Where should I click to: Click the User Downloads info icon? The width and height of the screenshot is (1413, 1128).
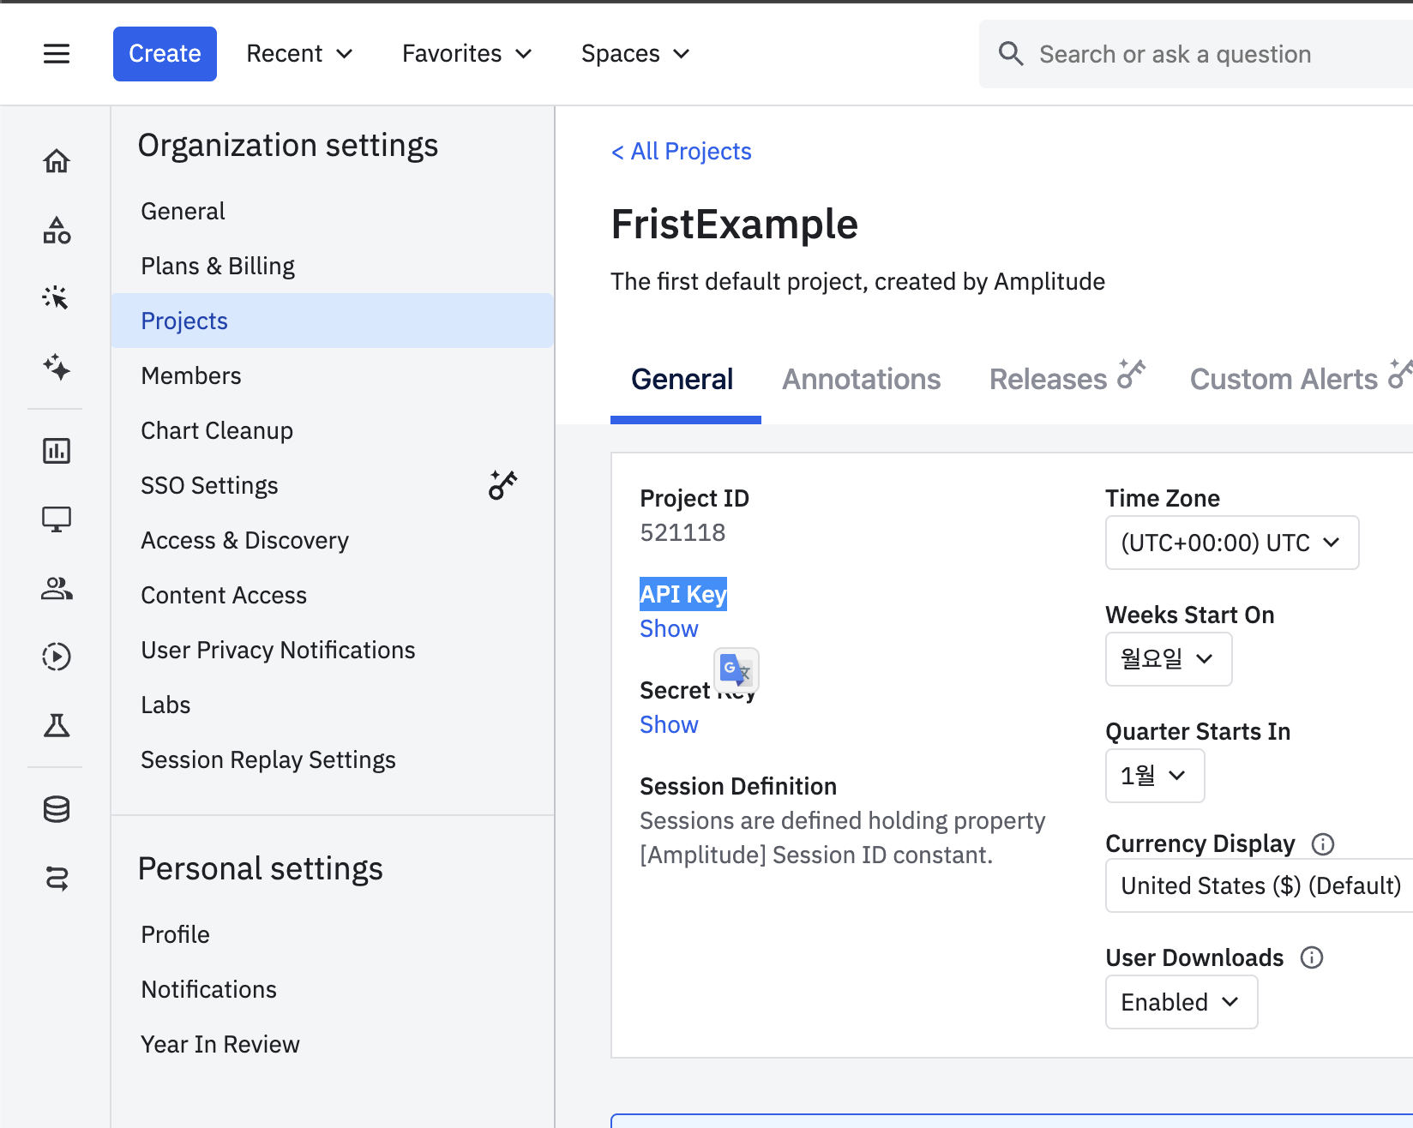[x=1312, y=957]
